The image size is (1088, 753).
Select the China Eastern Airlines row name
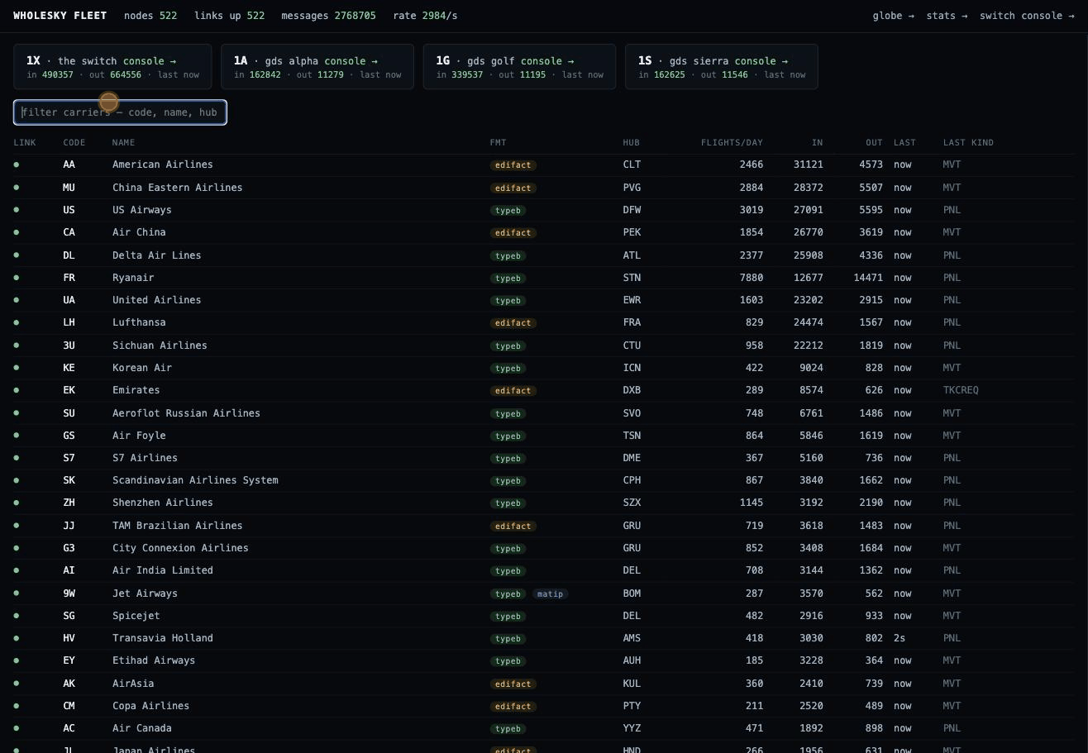pos(177,188)
